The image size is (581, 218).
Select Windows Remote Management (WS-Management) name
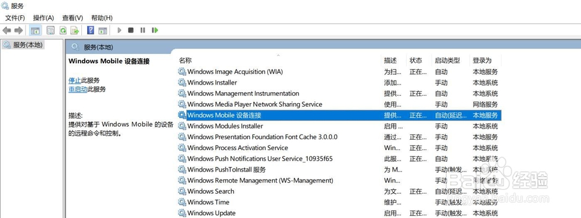(x=260, y=180)
